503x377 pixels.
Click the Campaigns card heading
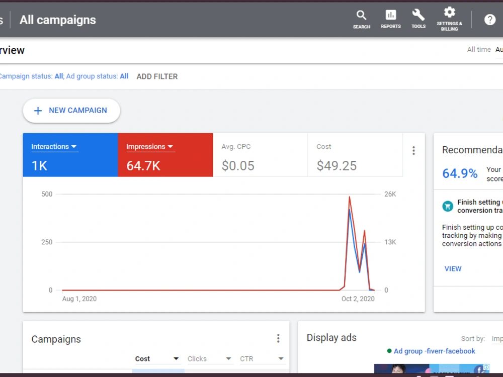click(x=56, y=339)
